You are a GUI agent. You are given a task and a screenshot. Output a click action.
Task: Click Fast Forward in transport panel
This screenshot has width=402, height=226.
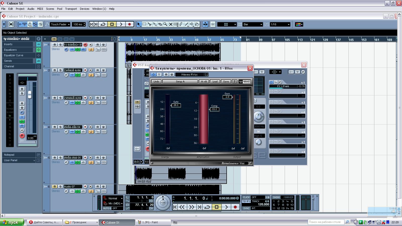[191, 207]
